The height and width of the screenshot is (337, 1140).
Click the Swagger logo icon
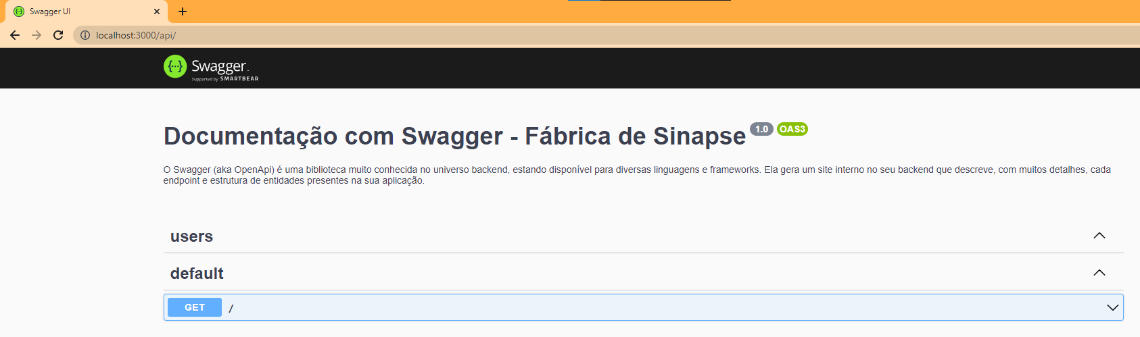[x=175, y=66]
